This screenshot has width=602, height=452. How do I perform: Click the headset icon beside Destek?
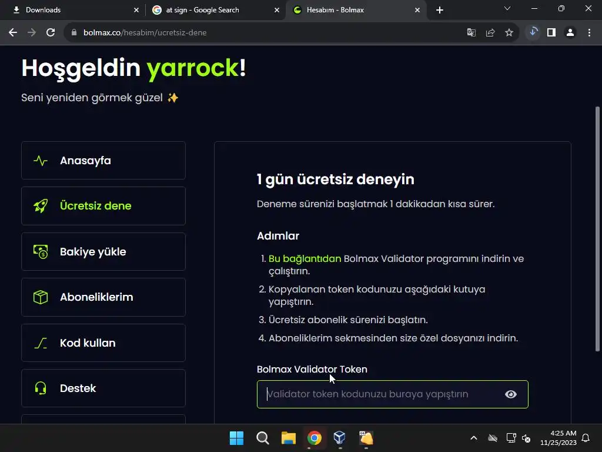[x=41, y=388]
